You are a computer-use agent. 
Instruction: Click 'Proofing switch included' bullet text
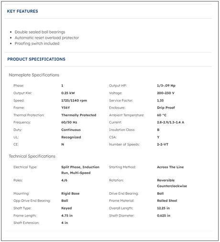37,44
